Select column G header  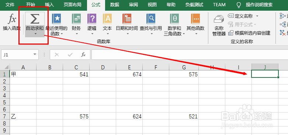coord(184,67)
